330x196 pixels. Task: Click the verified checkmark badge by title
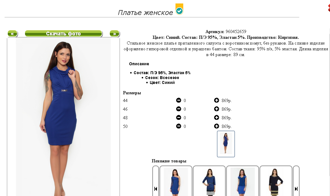tap(179, 9)
